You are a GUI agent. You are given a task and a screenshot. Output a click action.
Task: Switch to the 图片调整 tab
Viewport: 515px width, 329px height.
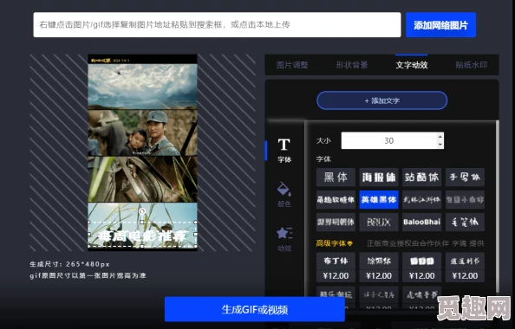pyautogui.click(x=292, y=65)
